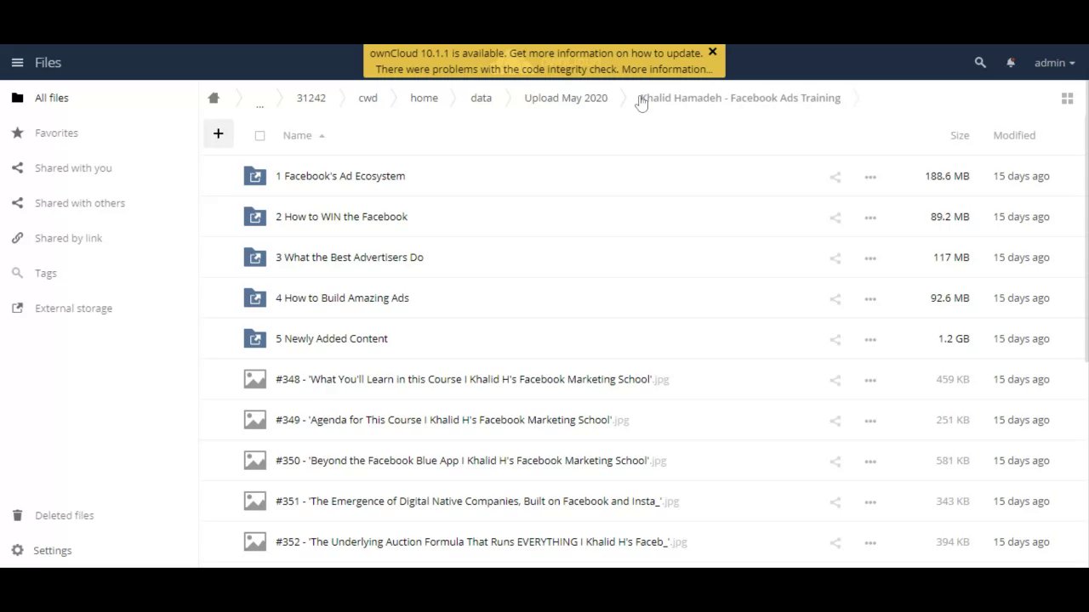The width and height of the screenshot is (1089, 612).
Task: Click folder icon of 1 Facebook's Ad Ecosystem
Action: click(255, 176)
